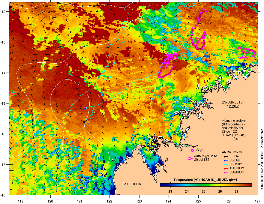Click the latitude axis label -14
Screen dimensions: 264x204
click(x=3, y=73)
